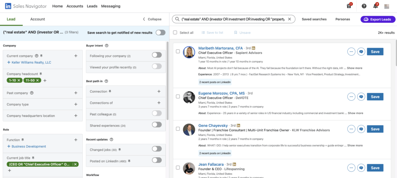Open Leads in top navigation
The image size is (397, 178).
pos(92,6)
